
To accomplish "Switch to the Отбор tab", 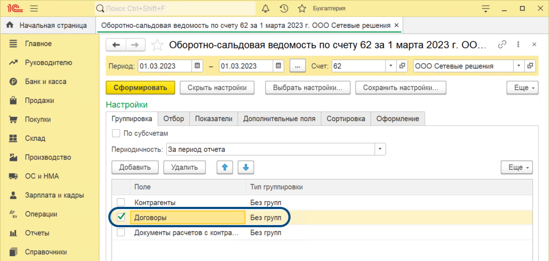I will pyautogui.click(x=173, y=118).
